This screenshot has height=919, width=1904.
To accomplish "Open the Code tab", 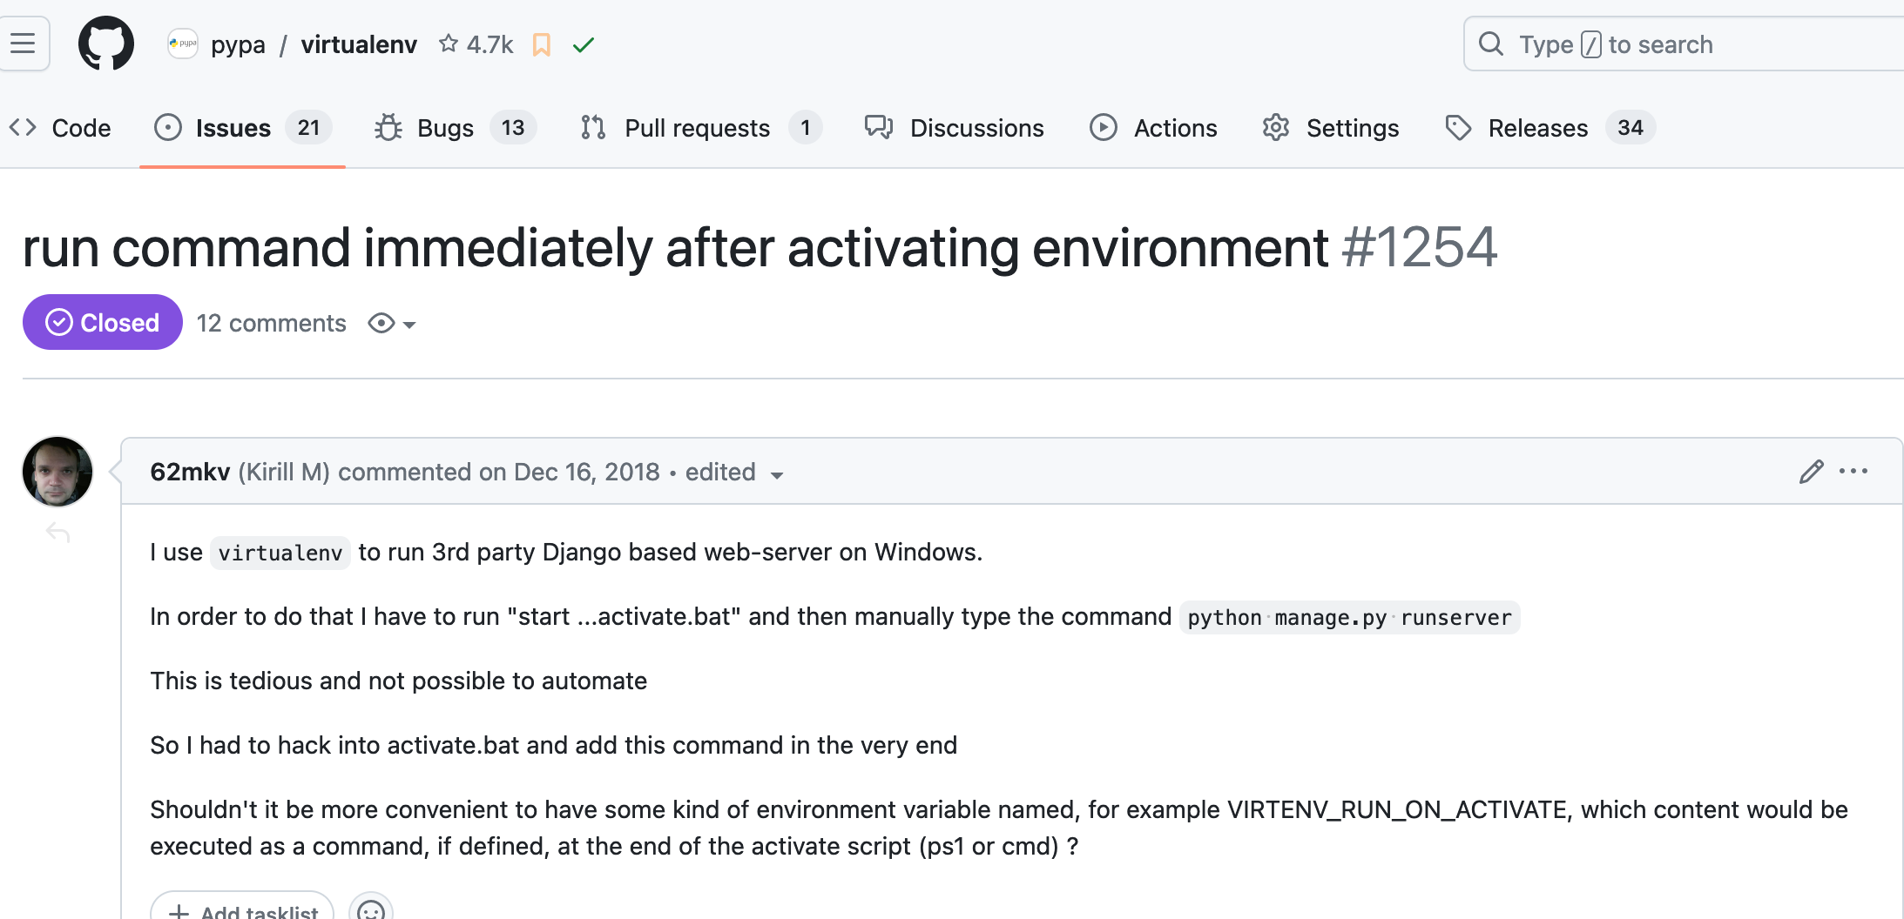I will click(61, 128).
